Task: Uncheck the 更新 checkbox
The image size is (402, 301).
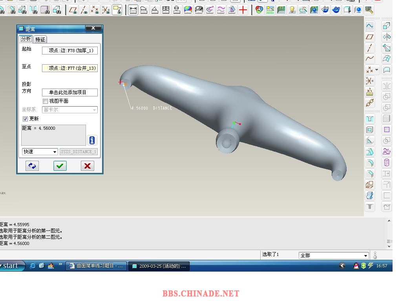Action: tap(26, 119)
